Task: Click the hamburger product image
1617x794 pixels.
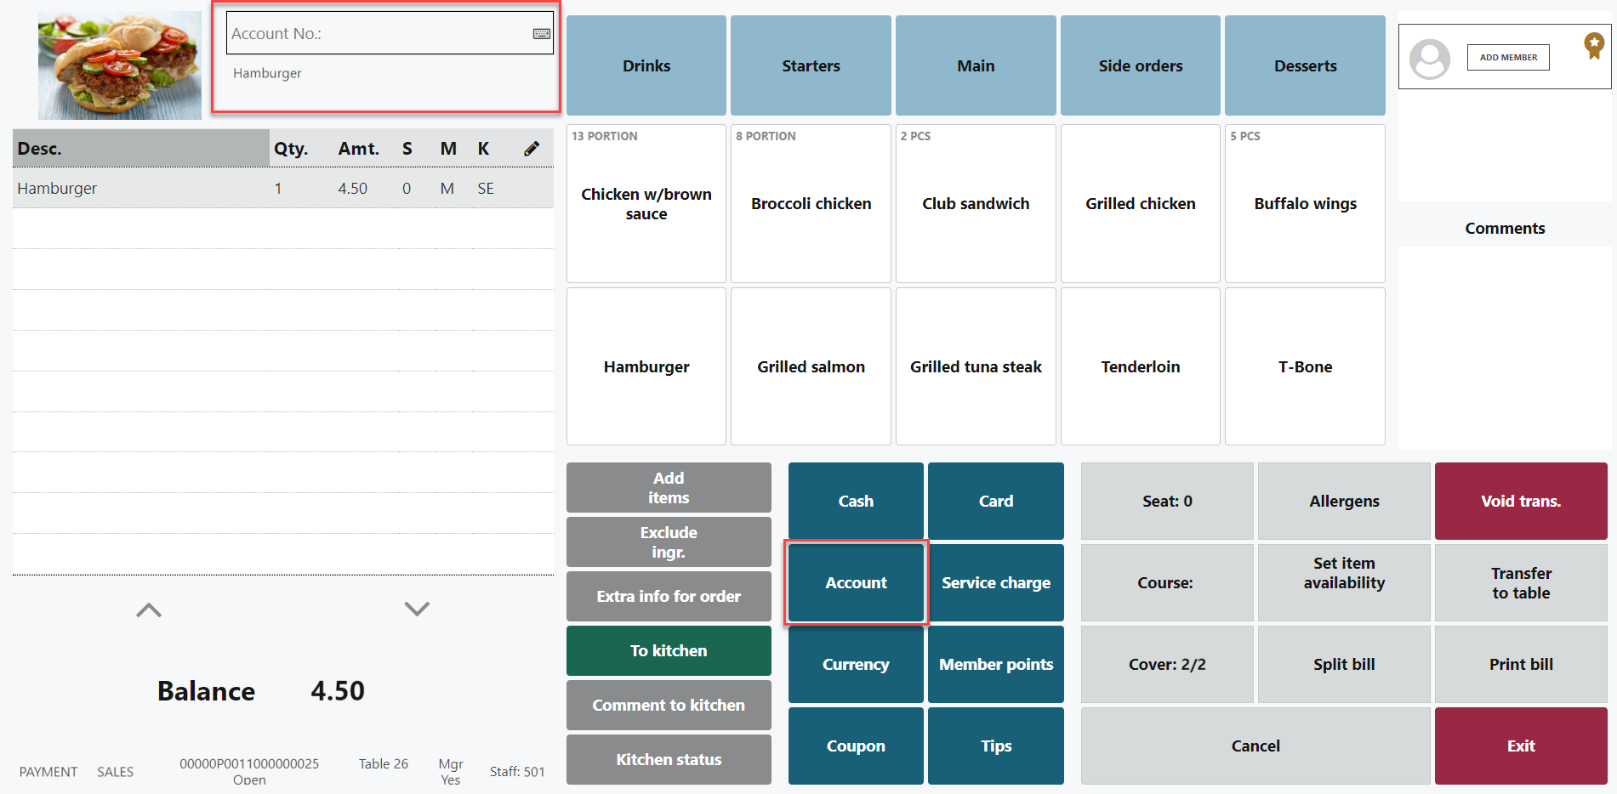Action: click(120, 65)
